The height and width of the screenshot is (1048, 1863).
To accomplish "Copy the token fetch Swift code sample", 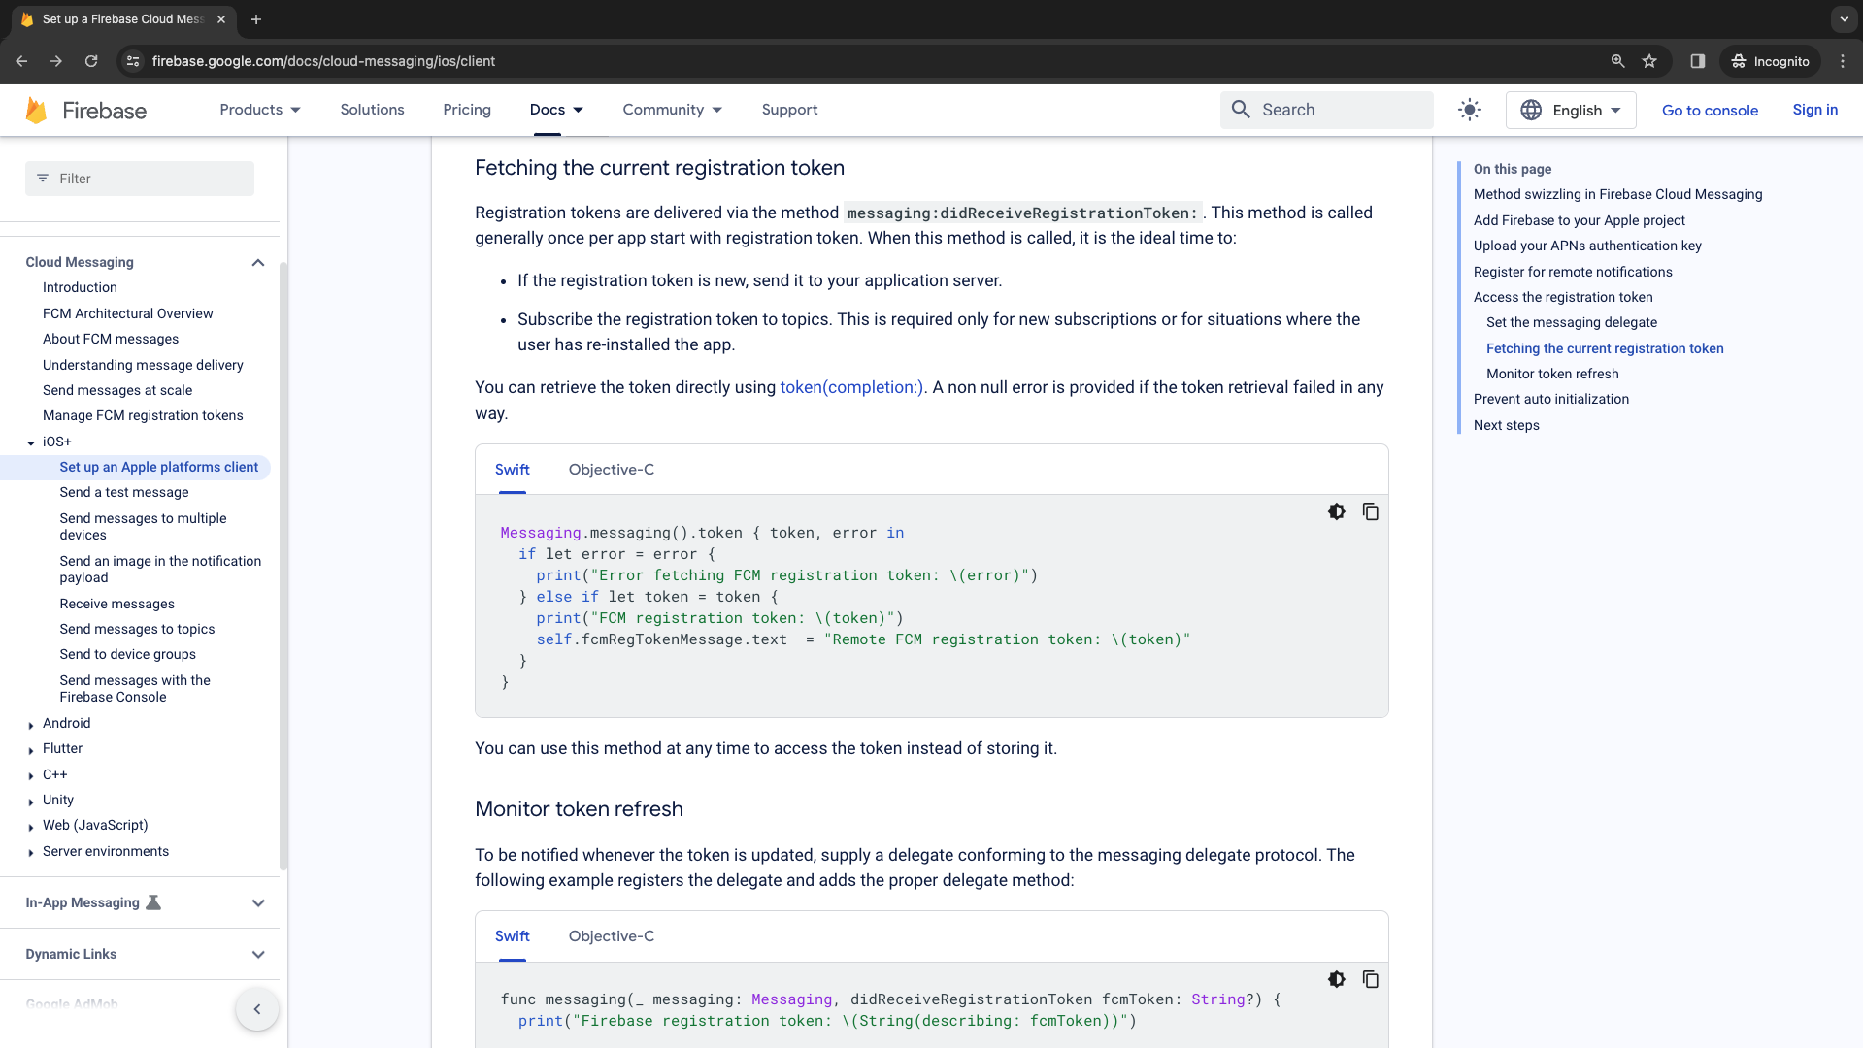I will [x=1371, y=511].
